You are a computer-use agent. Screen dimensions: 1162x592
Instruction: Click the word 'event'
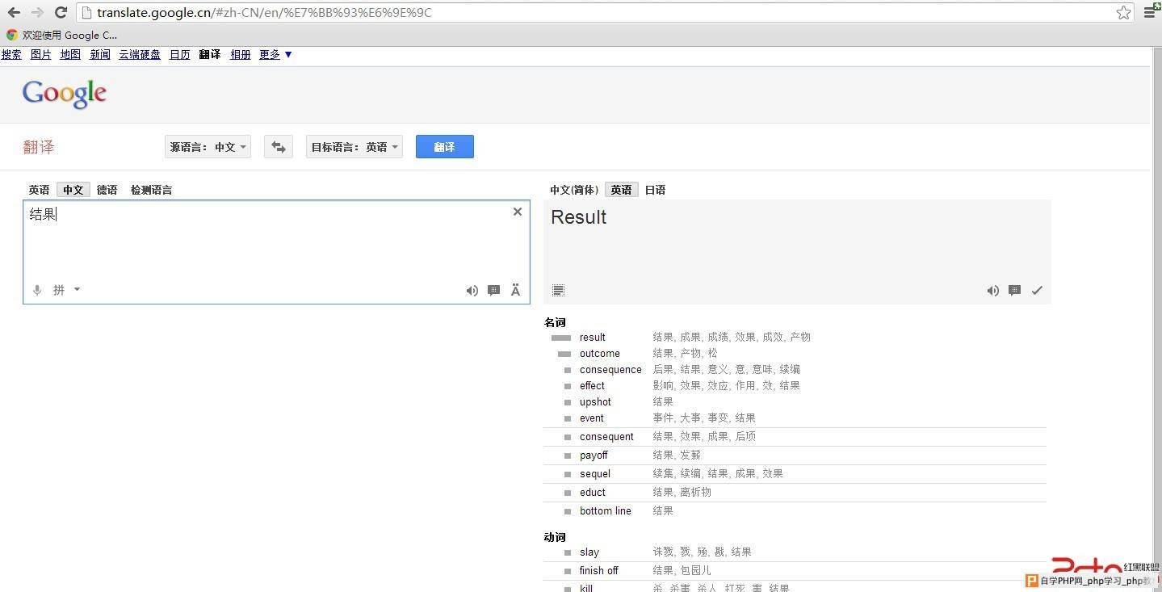pyautogui.click(x=592, y=418)
